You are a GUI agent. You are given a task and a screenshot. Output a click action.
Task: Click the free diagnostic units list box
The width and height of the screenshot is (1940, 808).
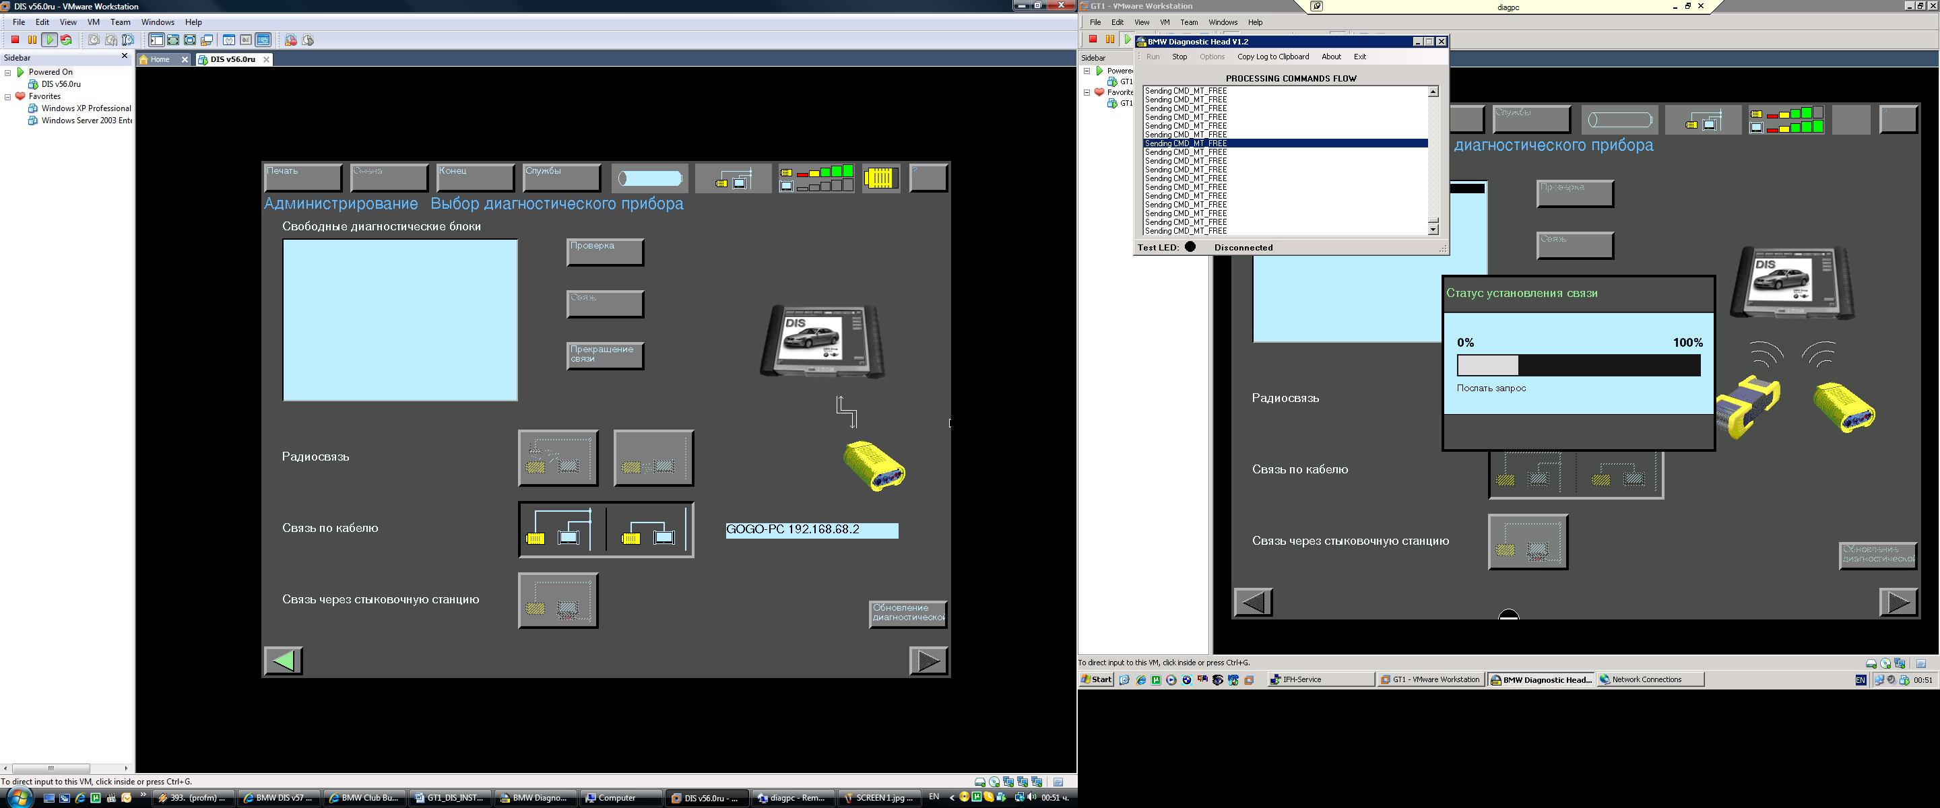point(400,320)
